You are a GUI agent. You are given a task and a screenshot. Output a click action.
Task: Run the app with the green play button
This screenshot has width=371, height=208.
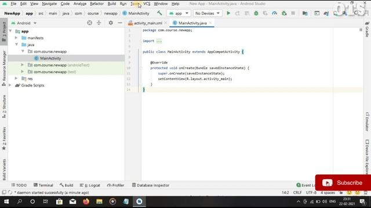[x=228, y=13]
